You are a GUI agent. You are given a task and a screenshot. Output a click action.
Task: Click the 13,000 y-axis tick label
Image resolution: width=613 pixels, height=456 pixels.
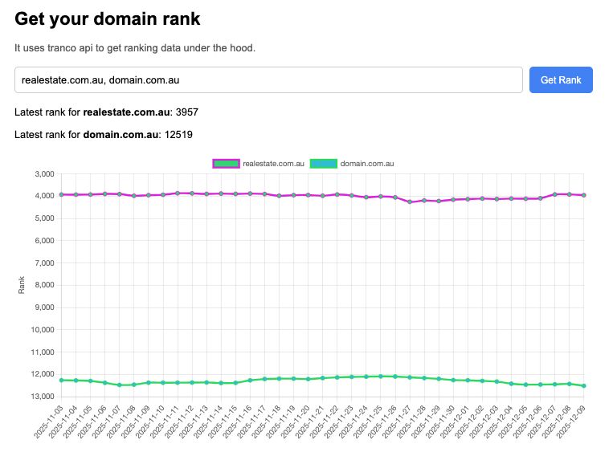click(x=43, y=397)
